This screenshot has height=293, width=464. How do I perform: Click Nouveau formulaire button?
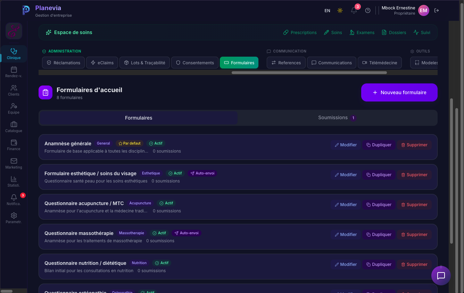[x=399, y=92]
